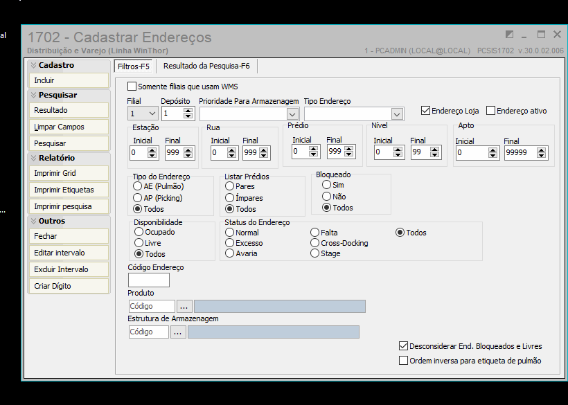Select Não under Bloqueado
Screen dimensions: 568x405
click(x=326, y=197)
